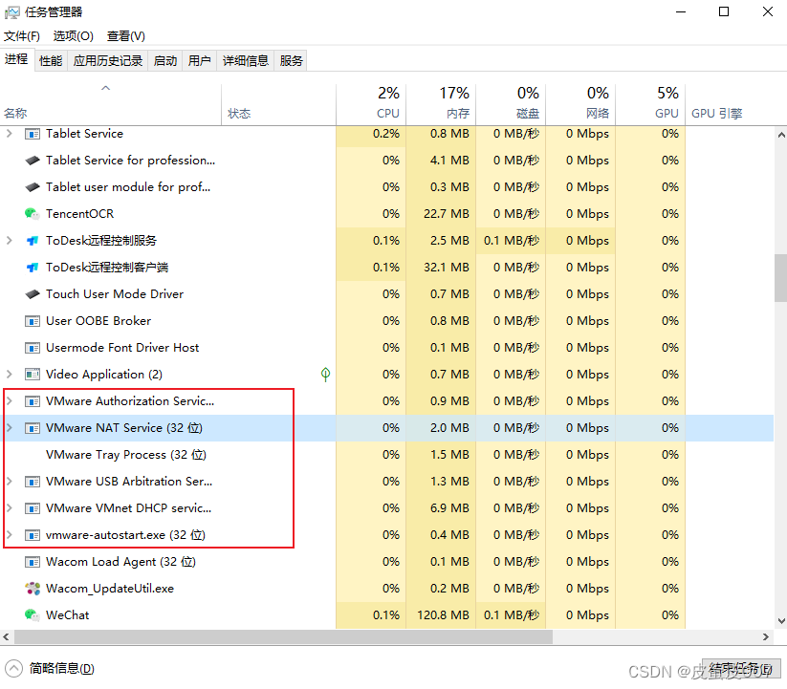Click the VMware USB Arbitration Service icon

tap(33, 482)
